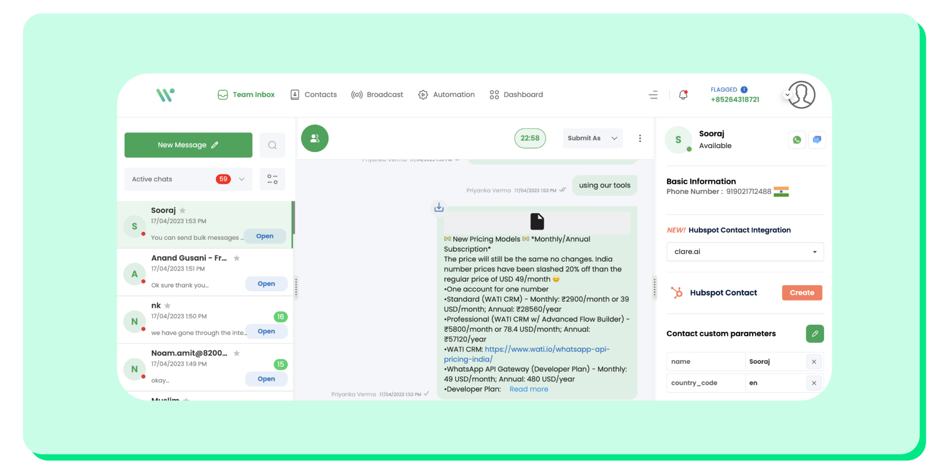Image resolution: width=949 pixels, height=474 pixels.
Task: Open the chat filter settings icon
Action: (272, 179)
